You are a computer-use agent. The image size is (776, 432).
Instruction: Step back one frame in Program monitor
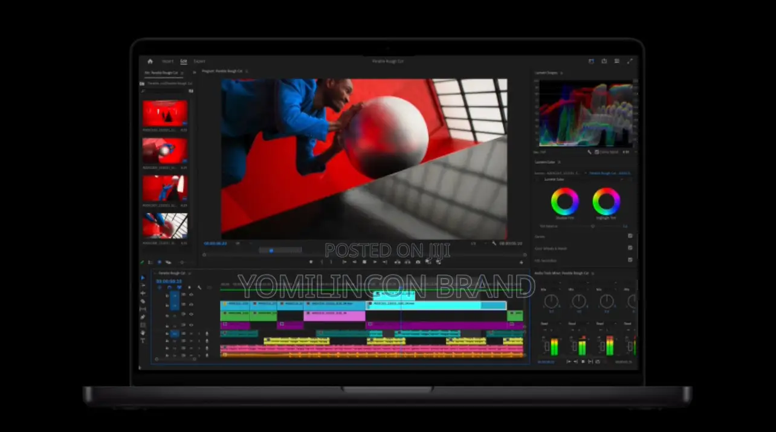pyautogui.click(x=354, y=262)
